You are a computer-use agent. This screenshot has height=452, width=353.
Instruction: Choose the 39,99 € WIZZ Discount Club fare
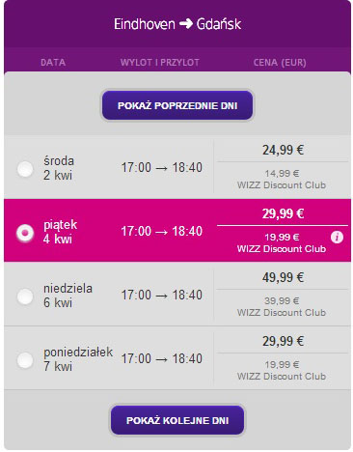click(282, 307)
